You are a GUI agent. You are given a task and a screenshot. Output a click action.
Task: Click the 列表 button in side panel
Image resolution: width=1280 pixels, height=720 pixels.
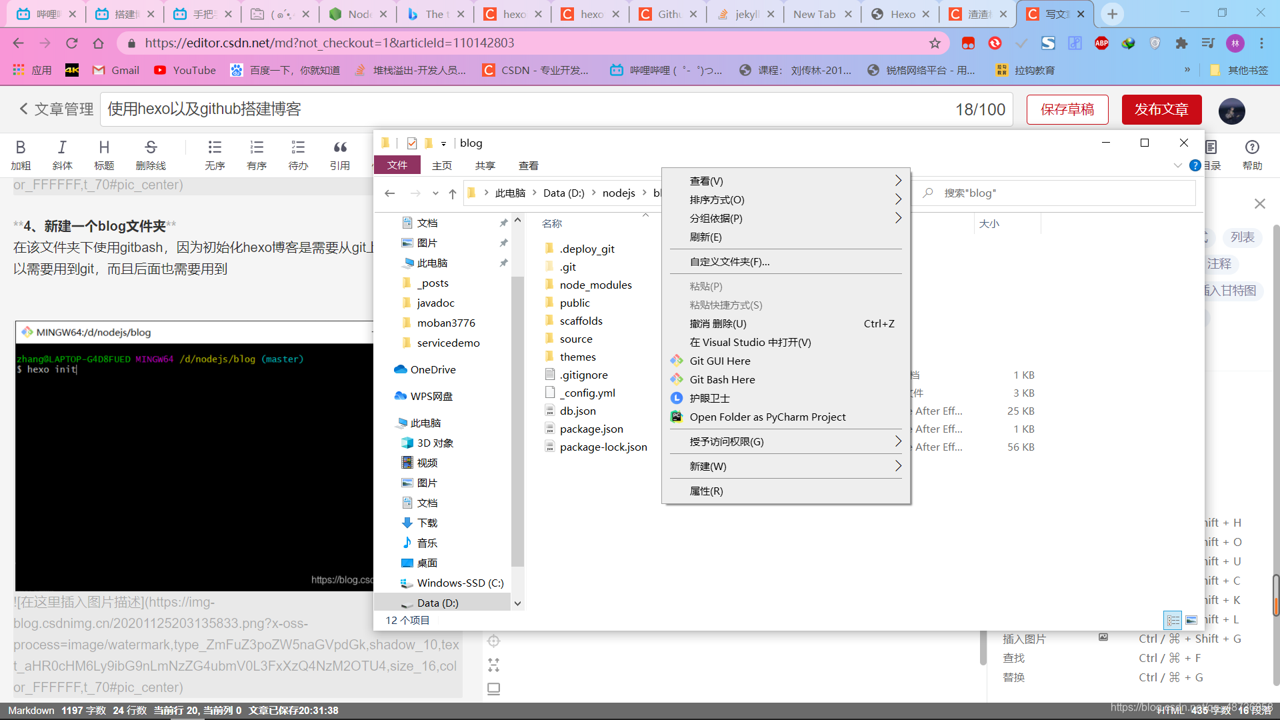1242,237
